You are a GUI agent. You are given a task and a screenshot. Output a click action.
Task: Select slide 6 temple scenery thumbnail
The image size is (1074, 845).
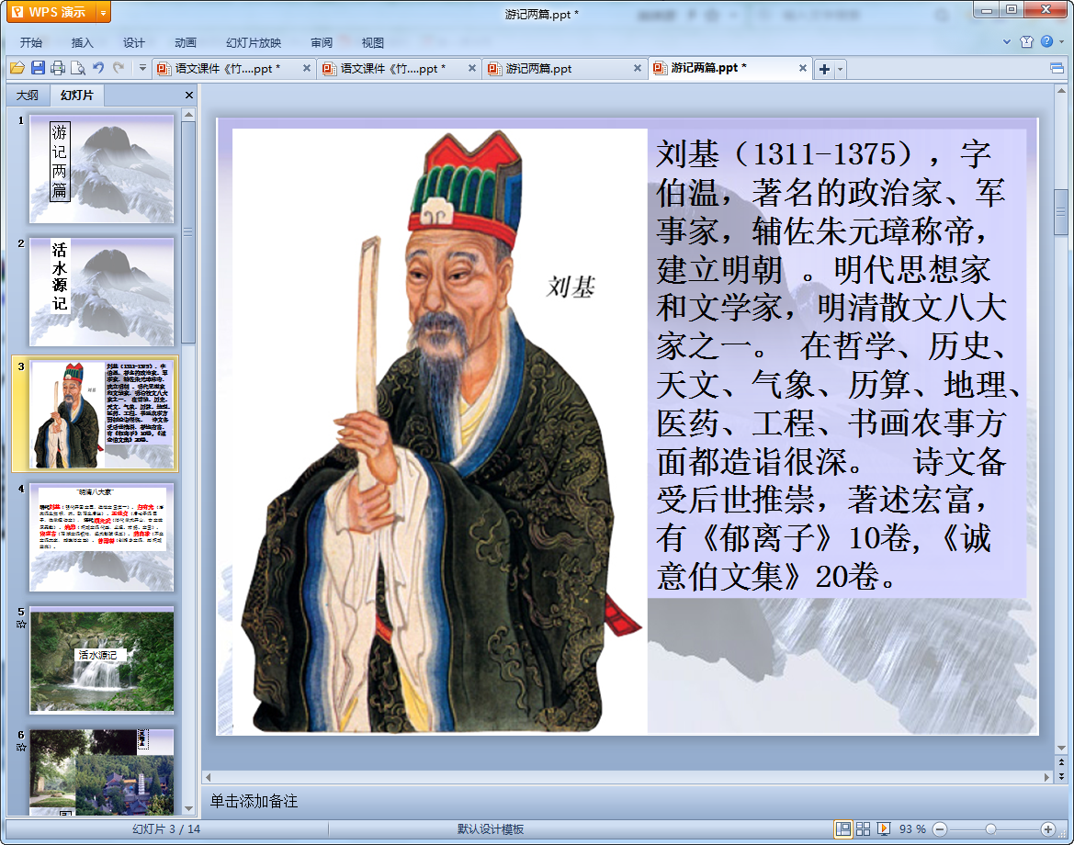(101, 772)
